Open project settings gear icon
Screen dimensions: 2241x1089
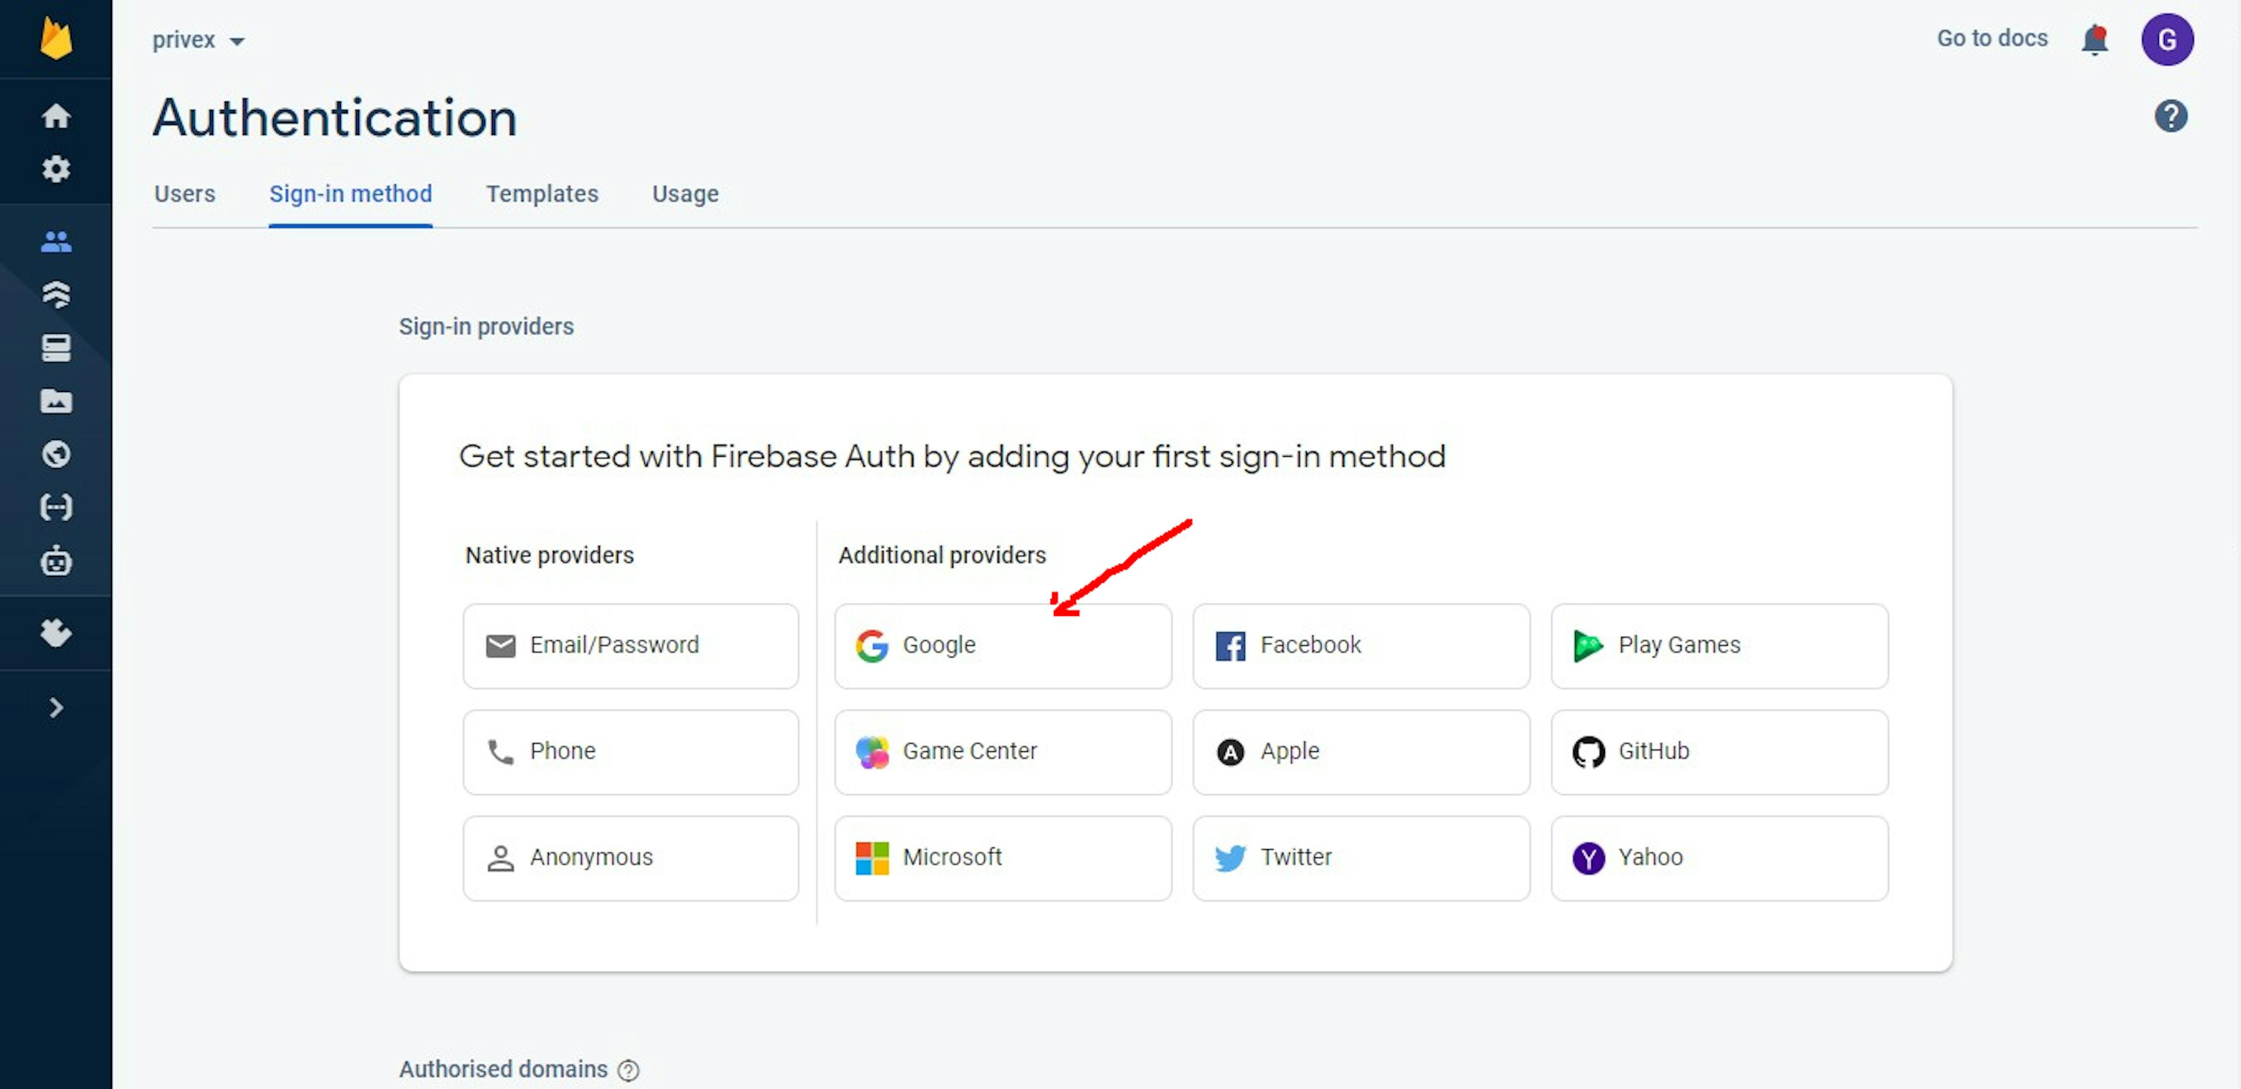click(57, 169)
